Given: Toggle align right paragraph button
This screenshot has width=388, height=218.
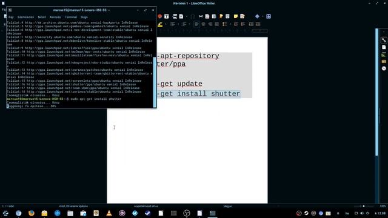Looking at the screenshot, I should (x=210, y=24).
